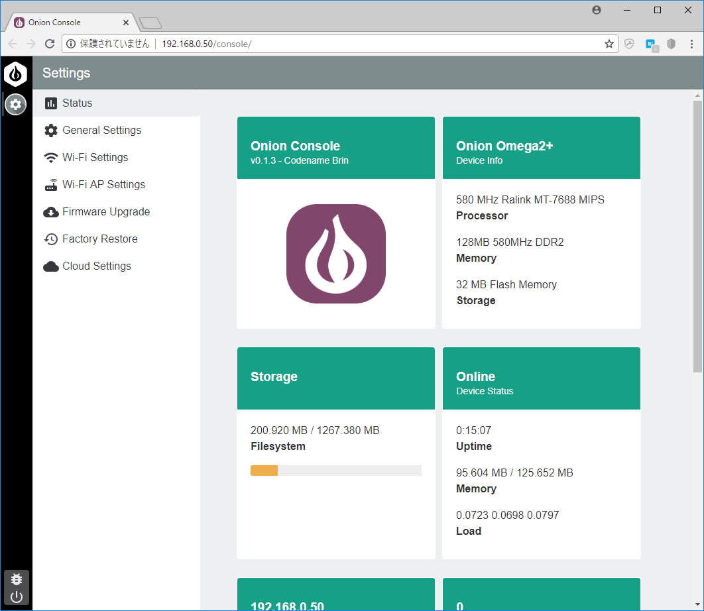Open Firmware Upgrade menu item
The height and width of the screenshot is (611, 704).
pos(116,212)
